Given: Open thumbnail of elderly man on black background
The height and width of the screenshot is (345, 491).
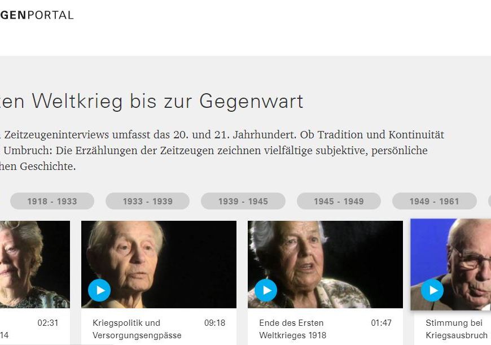Looking at the screenshot, I should click(x=159, y=264).
